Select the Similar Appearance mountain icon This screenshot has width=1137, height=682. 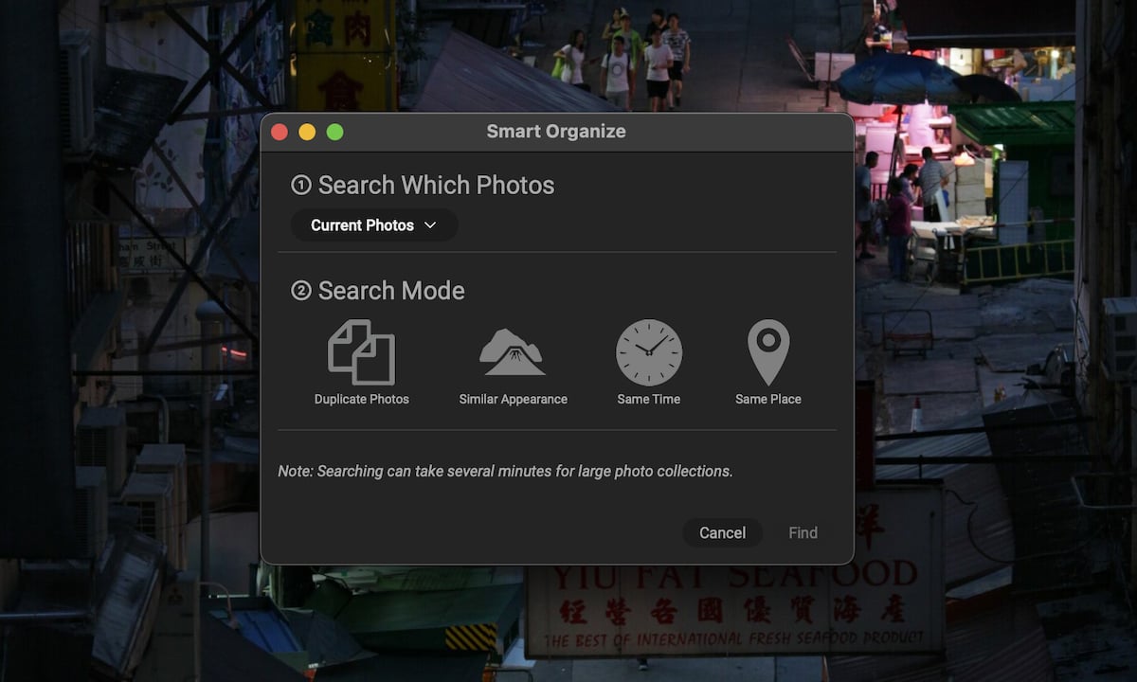pyautogui.click(x=511, y=350)
